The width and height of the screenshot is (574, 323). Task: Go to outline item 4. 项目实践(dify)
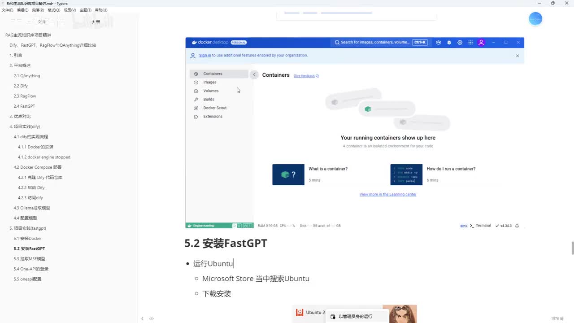click(25, 127)
